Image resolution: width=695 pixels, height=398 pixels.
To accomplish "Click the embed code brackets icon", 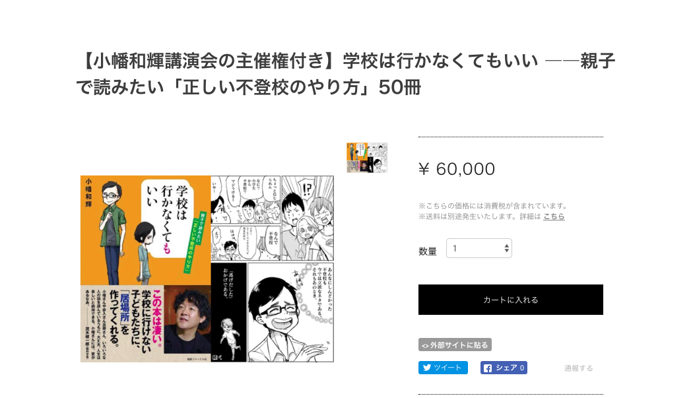I will coord(425,345).
